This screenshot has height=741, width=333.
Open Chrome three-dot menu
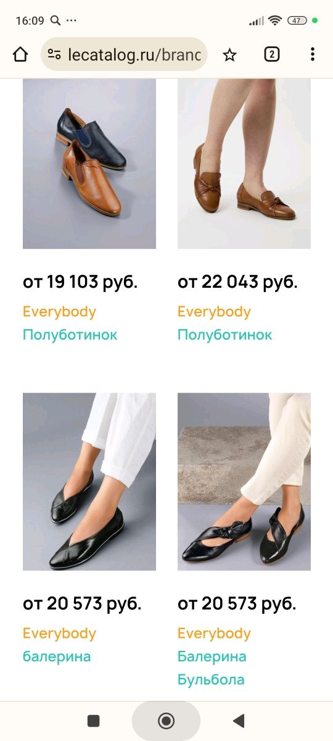(x=313, y=54)
